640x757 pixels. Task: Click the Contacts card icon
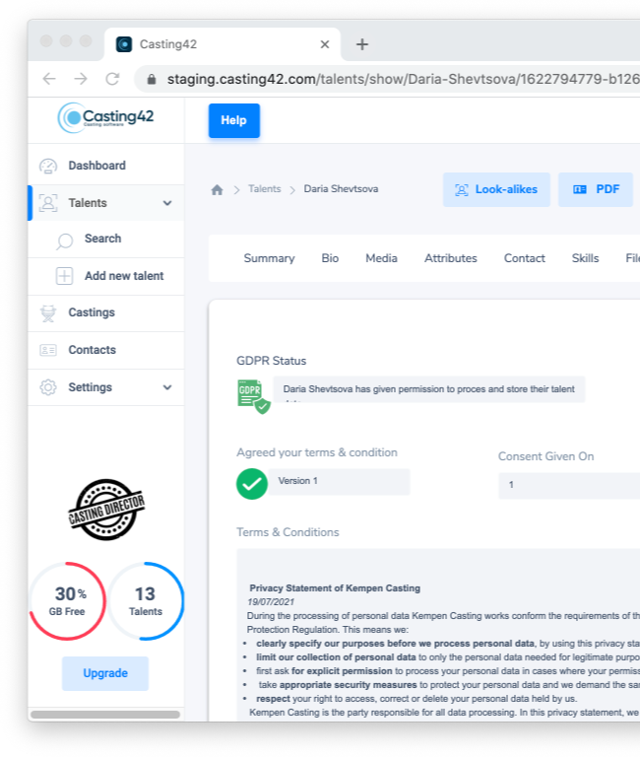tap(48, 350)
